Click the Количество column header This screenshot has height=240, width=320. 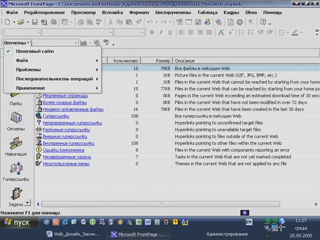tap(124, 61)
